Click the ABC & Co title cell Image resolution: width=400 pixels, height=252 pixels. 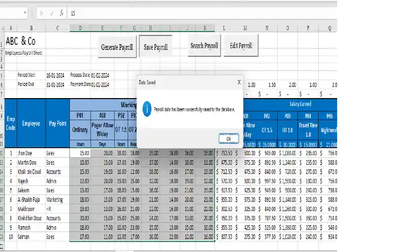click(21, 41)
